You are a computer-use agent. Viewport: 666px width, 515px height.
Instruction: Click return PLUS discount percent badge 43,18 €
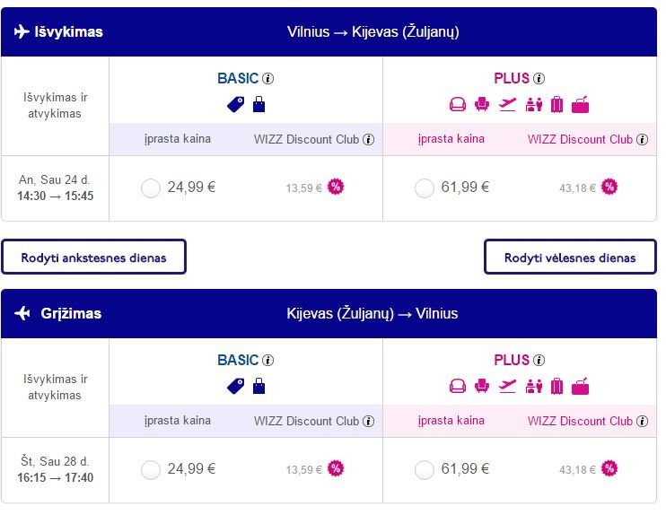tap(609, 468)
